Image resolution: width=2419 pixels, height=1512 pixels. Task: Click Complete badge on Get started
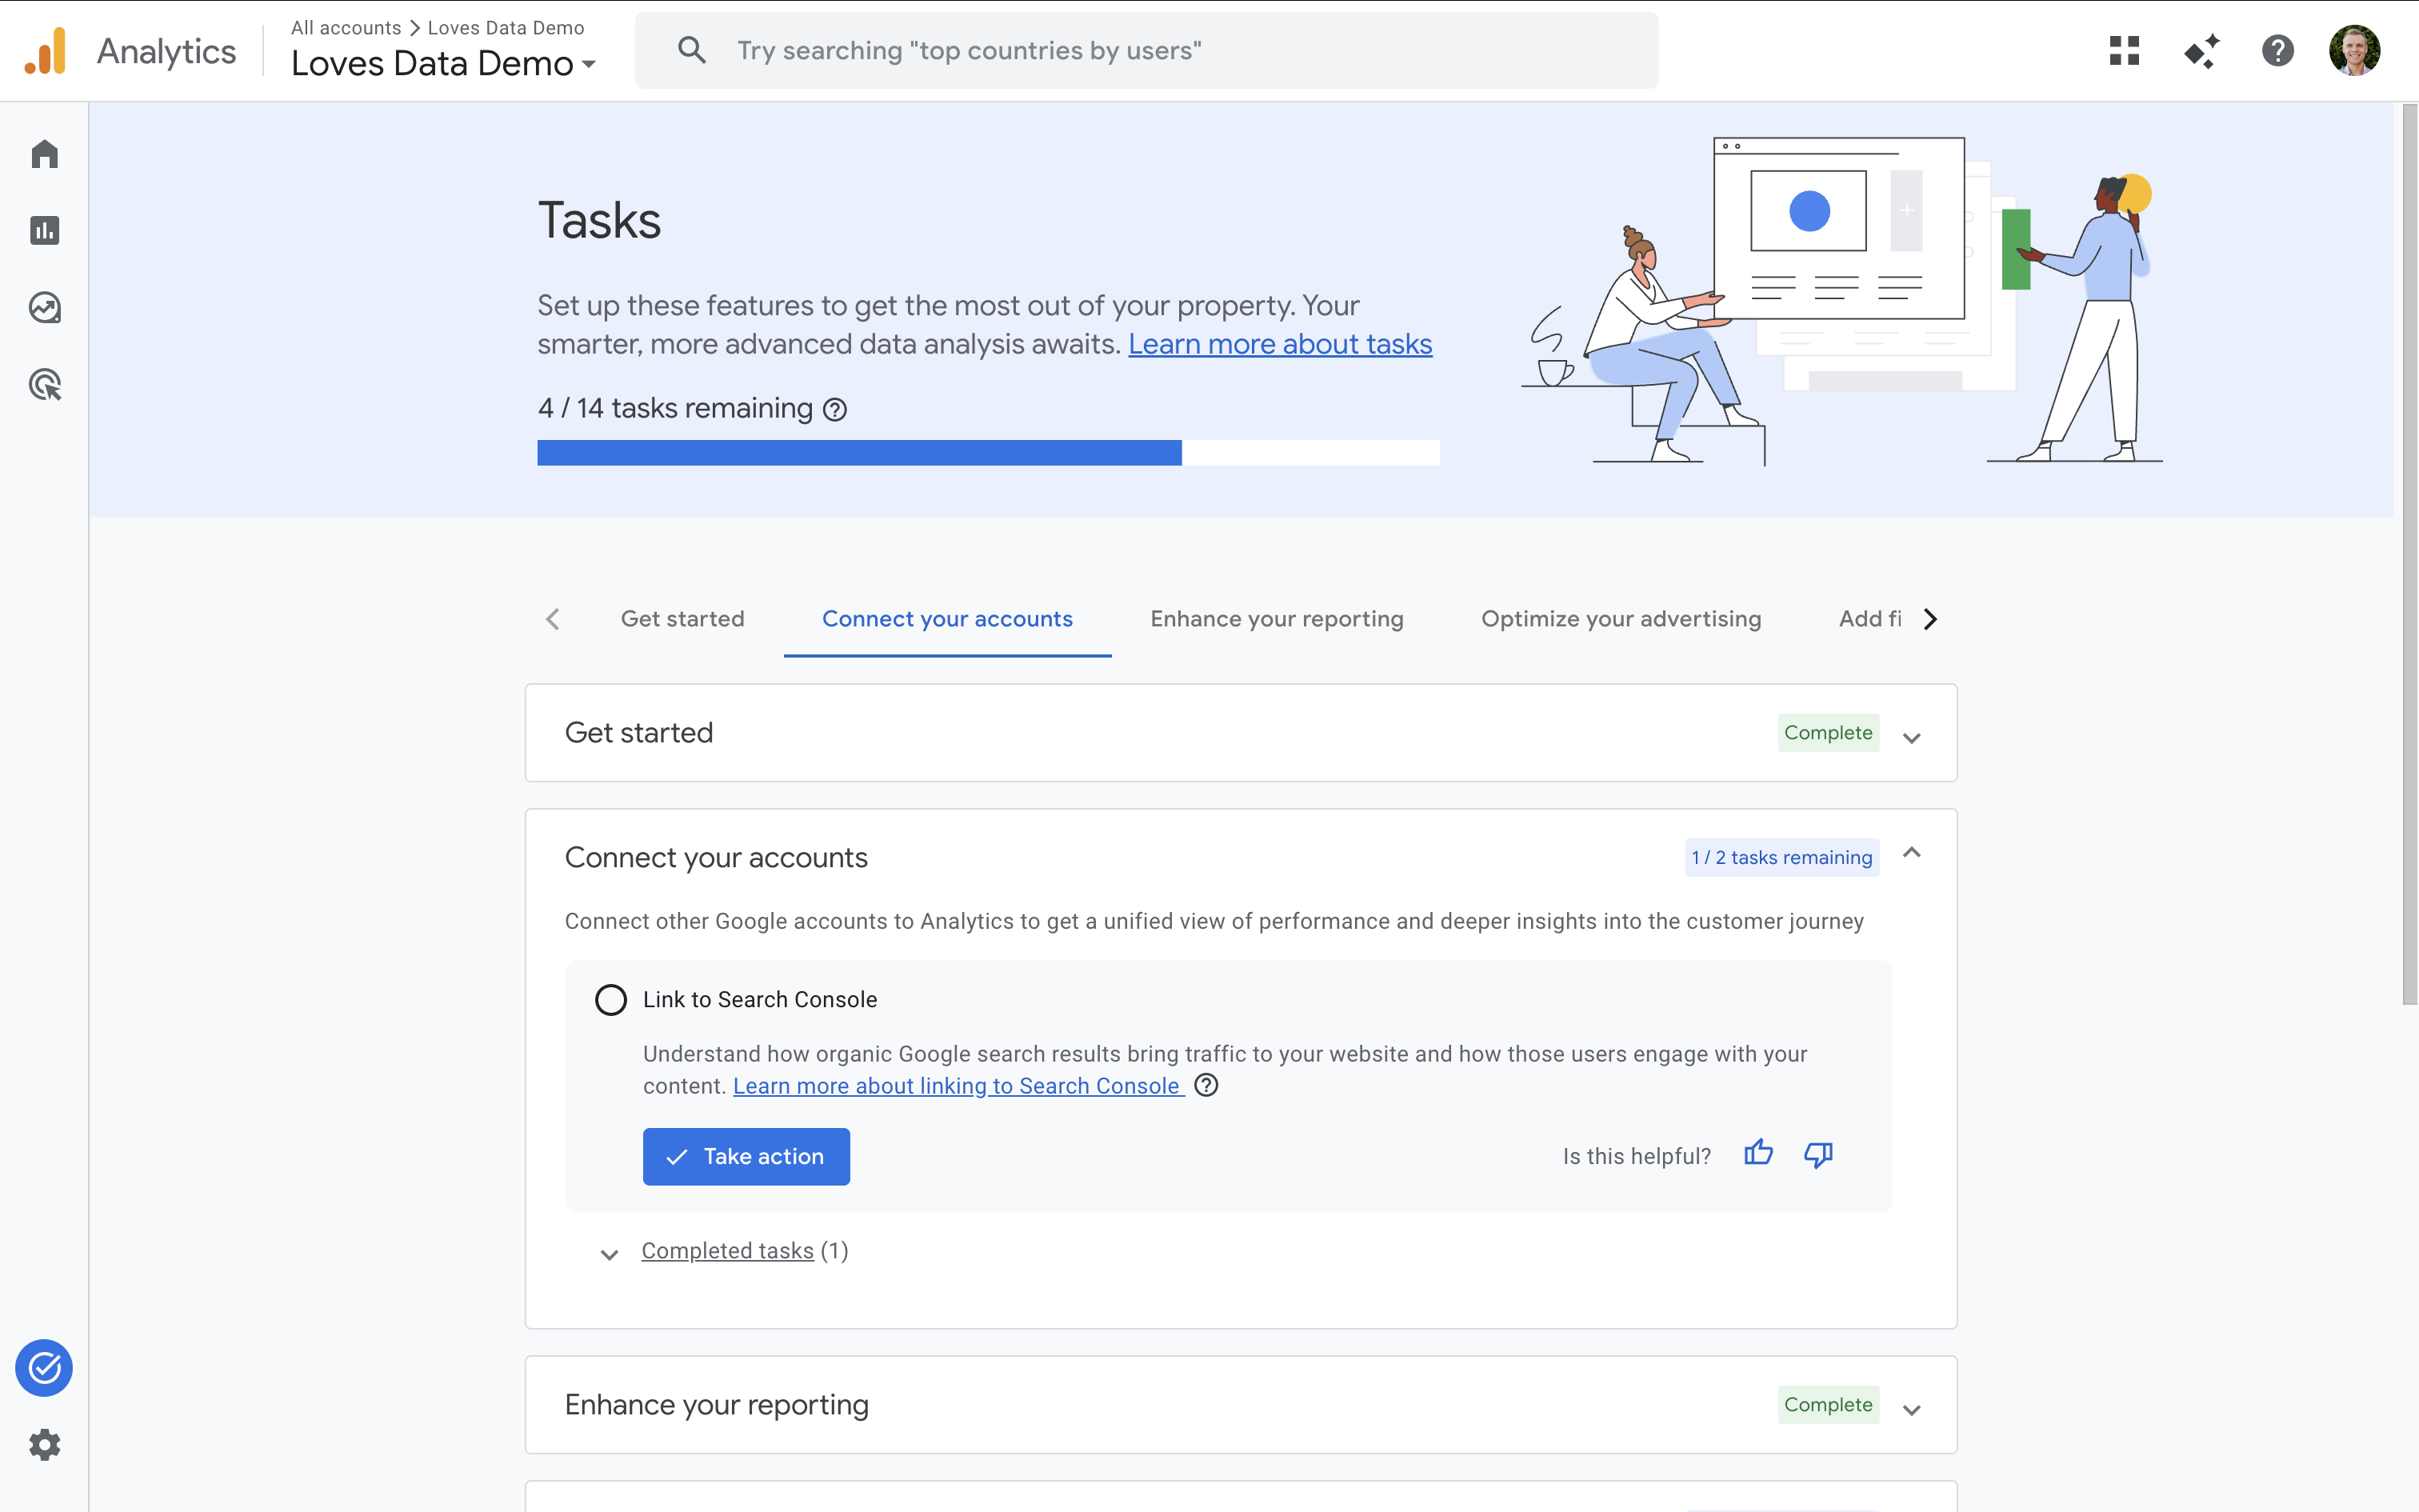tap(1828, 732)
